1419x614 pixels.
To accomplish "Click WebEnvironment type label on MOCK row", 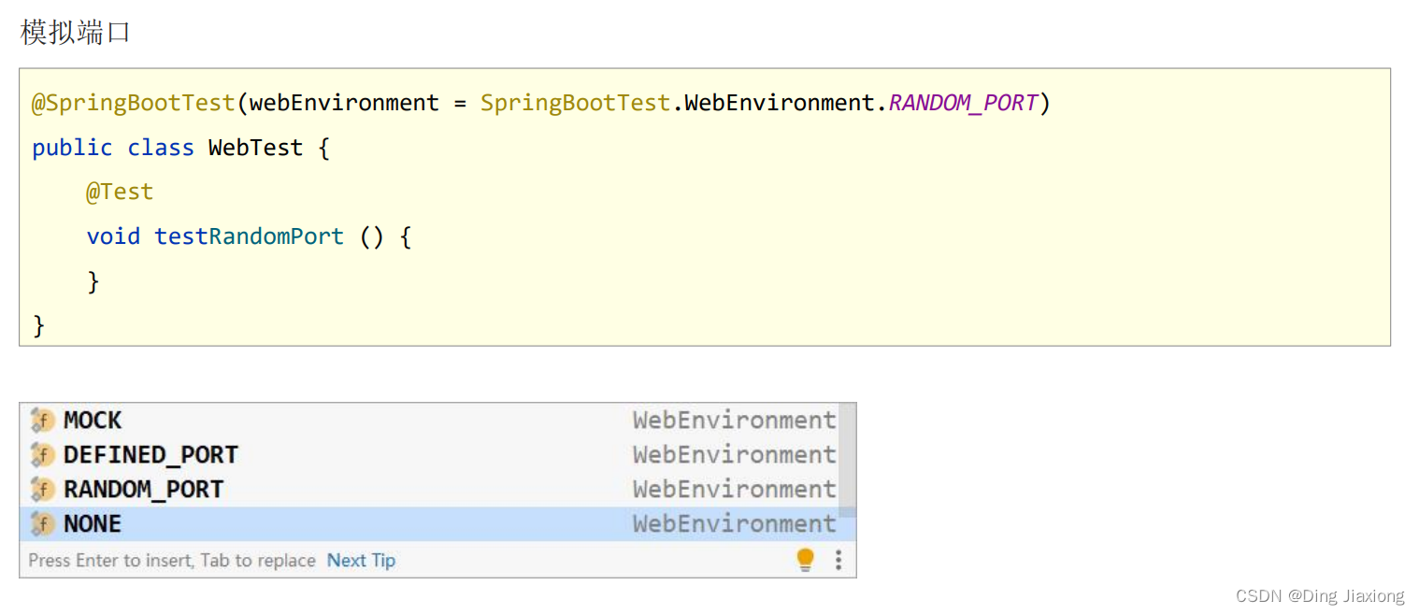I will (734, 421).
